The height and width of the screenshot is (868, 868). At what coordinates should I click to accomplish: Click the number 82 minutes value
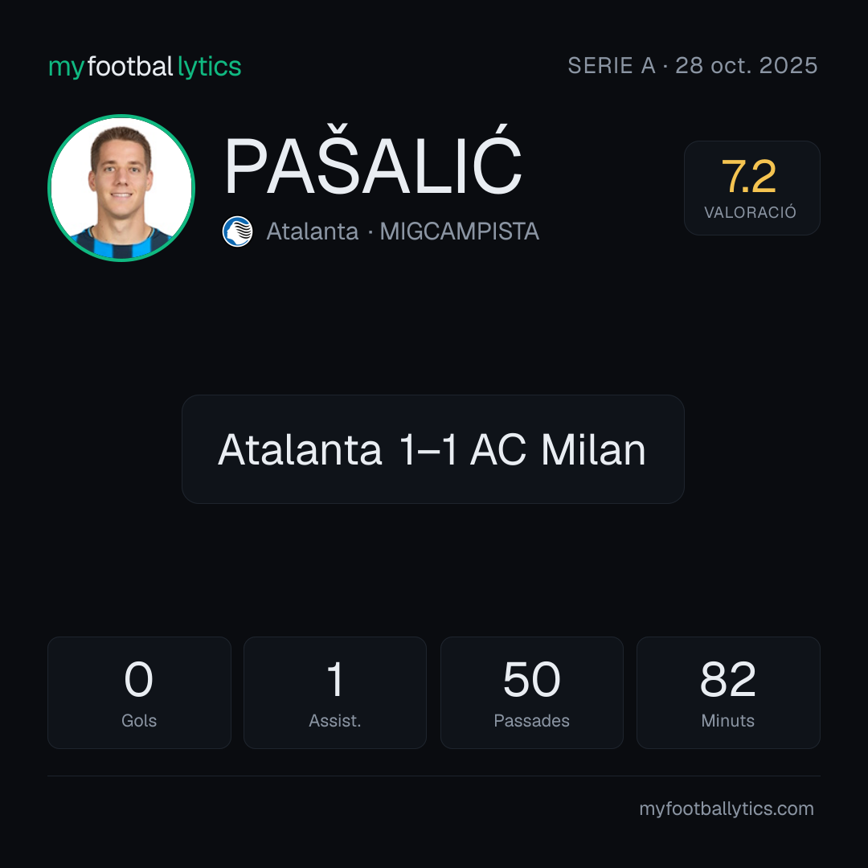click(x=728, y=678)
